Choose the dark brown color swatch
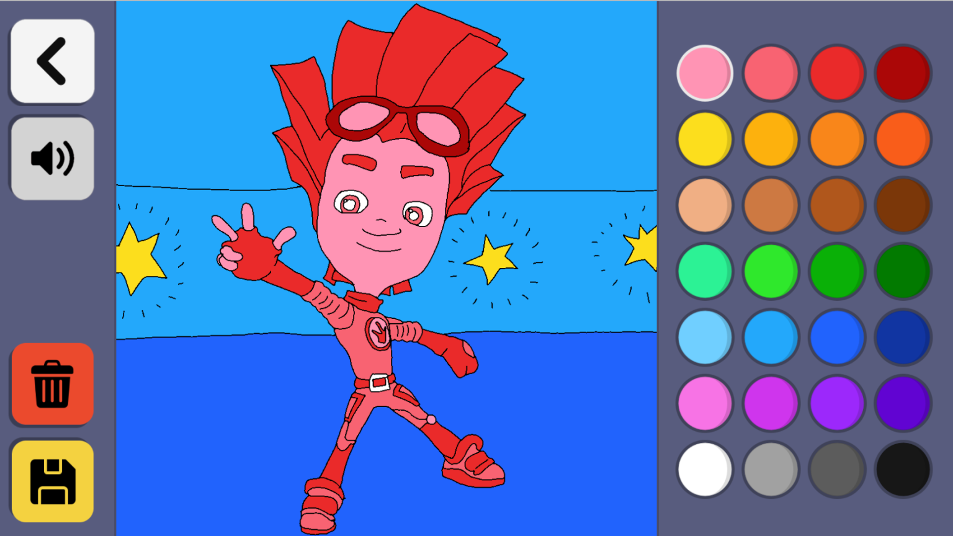Viewport: 953px width, 536px height. [x=902, y=205]
